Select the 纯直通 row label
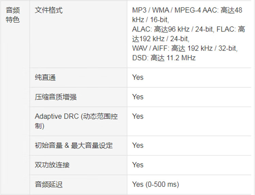The height and width of the screenshot is (195, 255). tap(45, 77)
